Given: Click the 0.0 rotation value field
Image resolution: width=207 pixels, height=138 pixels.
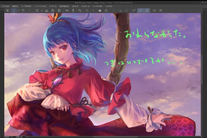Looking at the screenshot, I should (18, 137).
